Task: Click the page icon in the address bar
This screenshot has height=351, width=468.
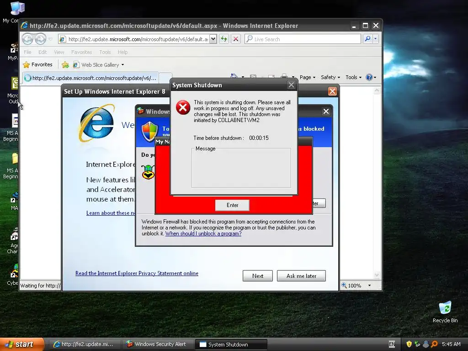Action: [63, 39]
